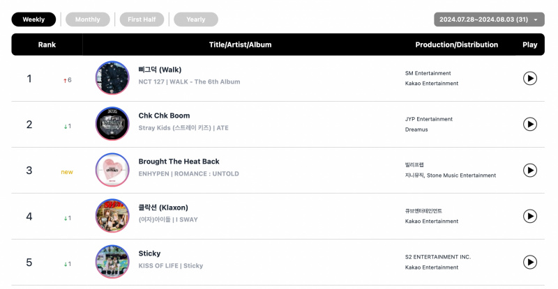558x289 pixels.
Task: Play Chk Chk Boom by Stray Kids
Action: pos(529,124)
